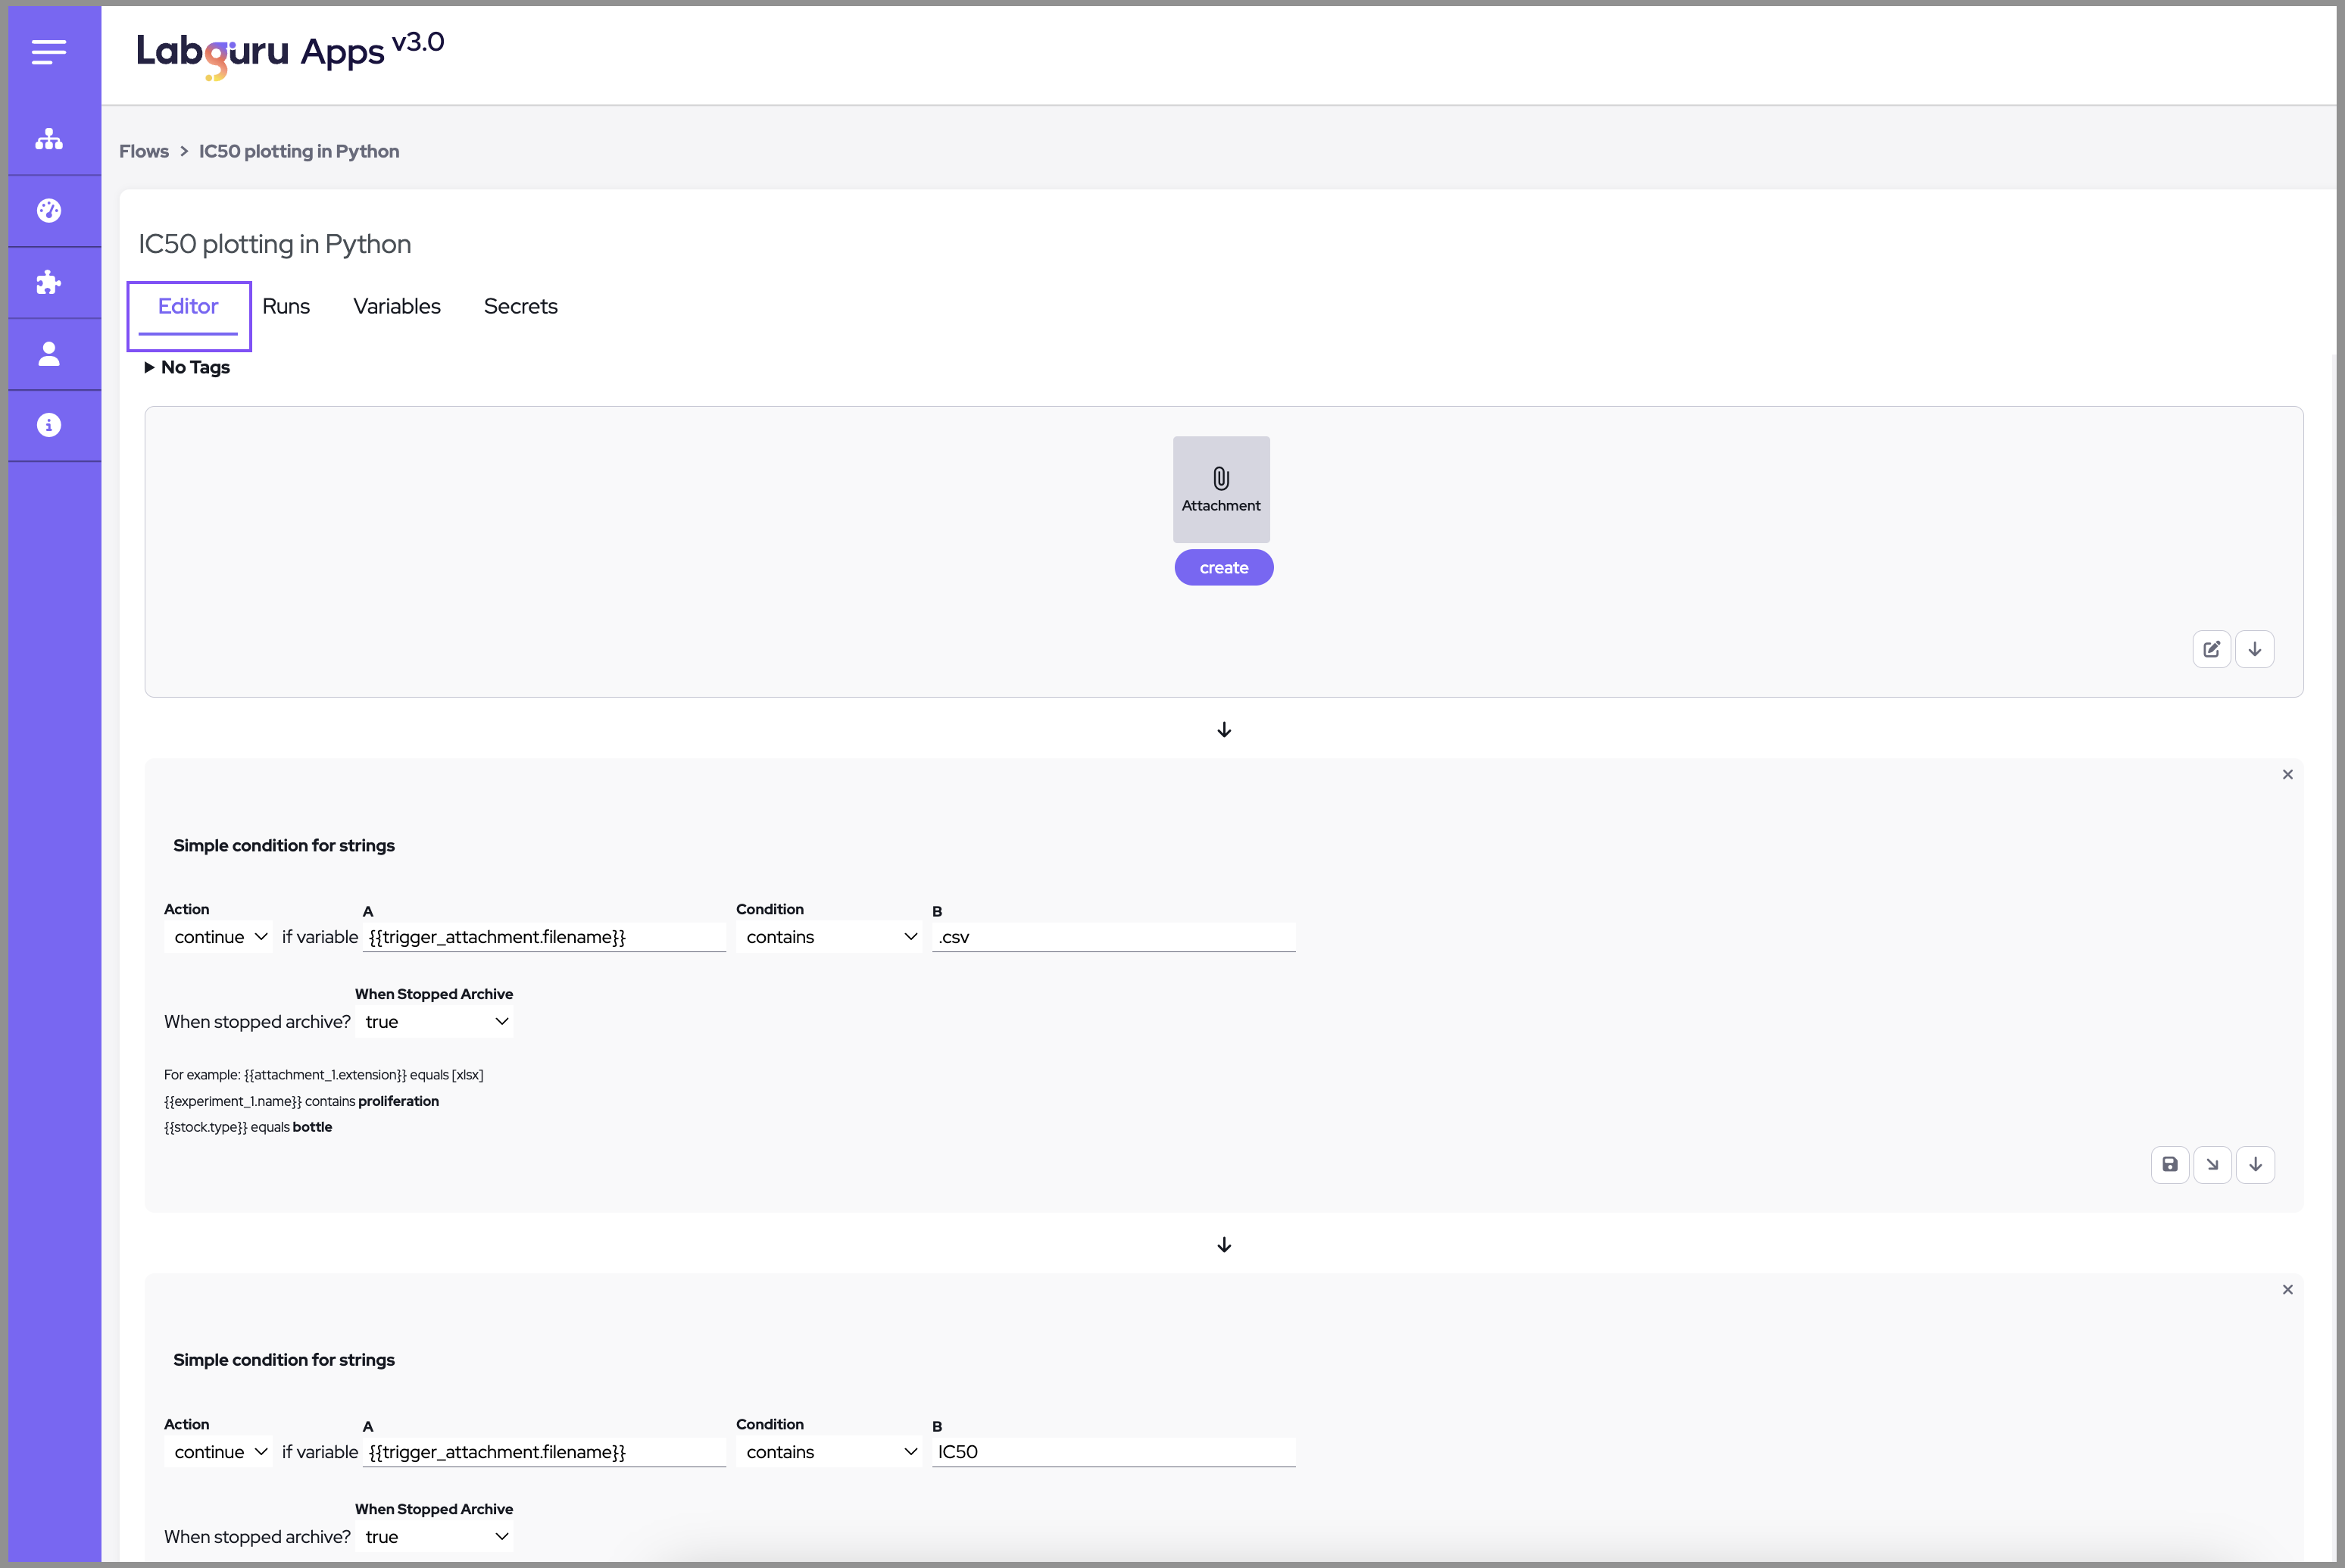The image size is (2345, 1568).
Task: Click the puzzle piece plugins icon
Action: 48,282
